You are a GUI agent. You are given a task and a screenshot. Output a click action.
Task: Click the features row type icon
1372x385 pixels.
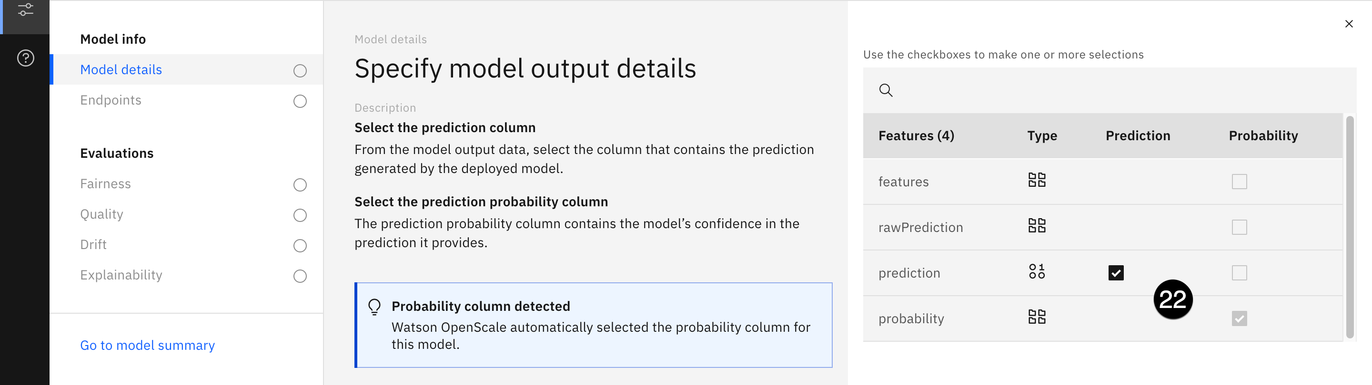(x=1037, y=180)
